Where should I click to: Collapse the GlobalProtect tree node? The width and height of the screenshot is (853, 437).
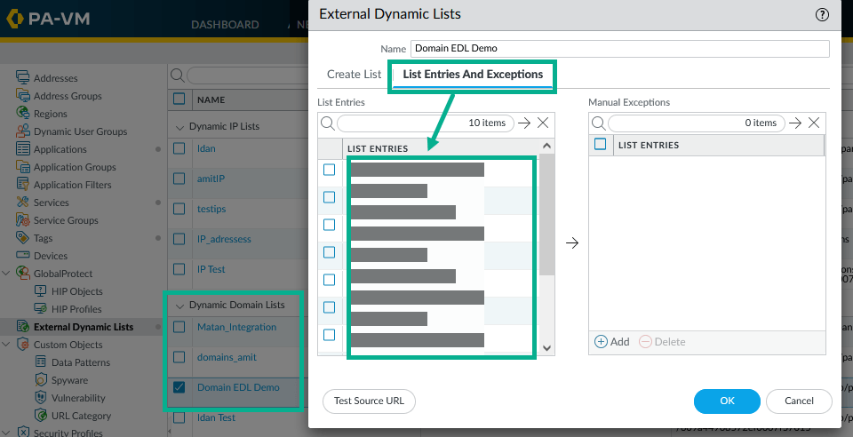click(x=7, y=274)
